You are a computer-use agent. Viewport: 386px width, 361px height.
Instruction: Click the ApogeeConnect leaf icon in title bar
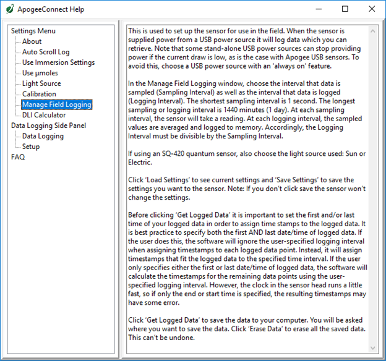point(10,9)
